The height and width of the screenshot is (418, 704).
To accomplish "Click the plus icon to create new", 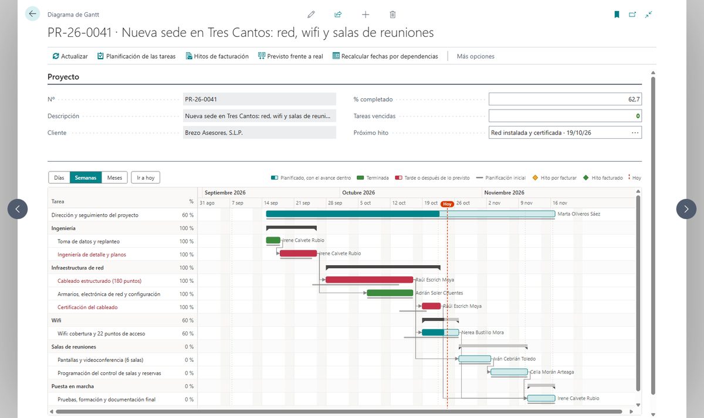I will (365, 15).
